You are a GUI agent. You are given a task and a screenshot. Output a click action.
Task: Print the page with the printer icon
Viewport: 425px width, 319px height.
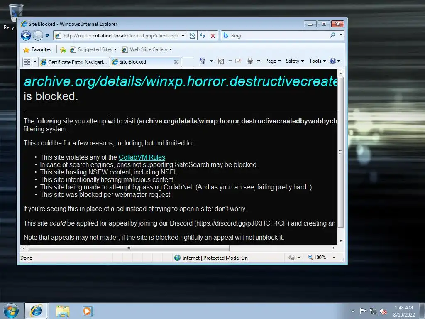coord(249,61)
